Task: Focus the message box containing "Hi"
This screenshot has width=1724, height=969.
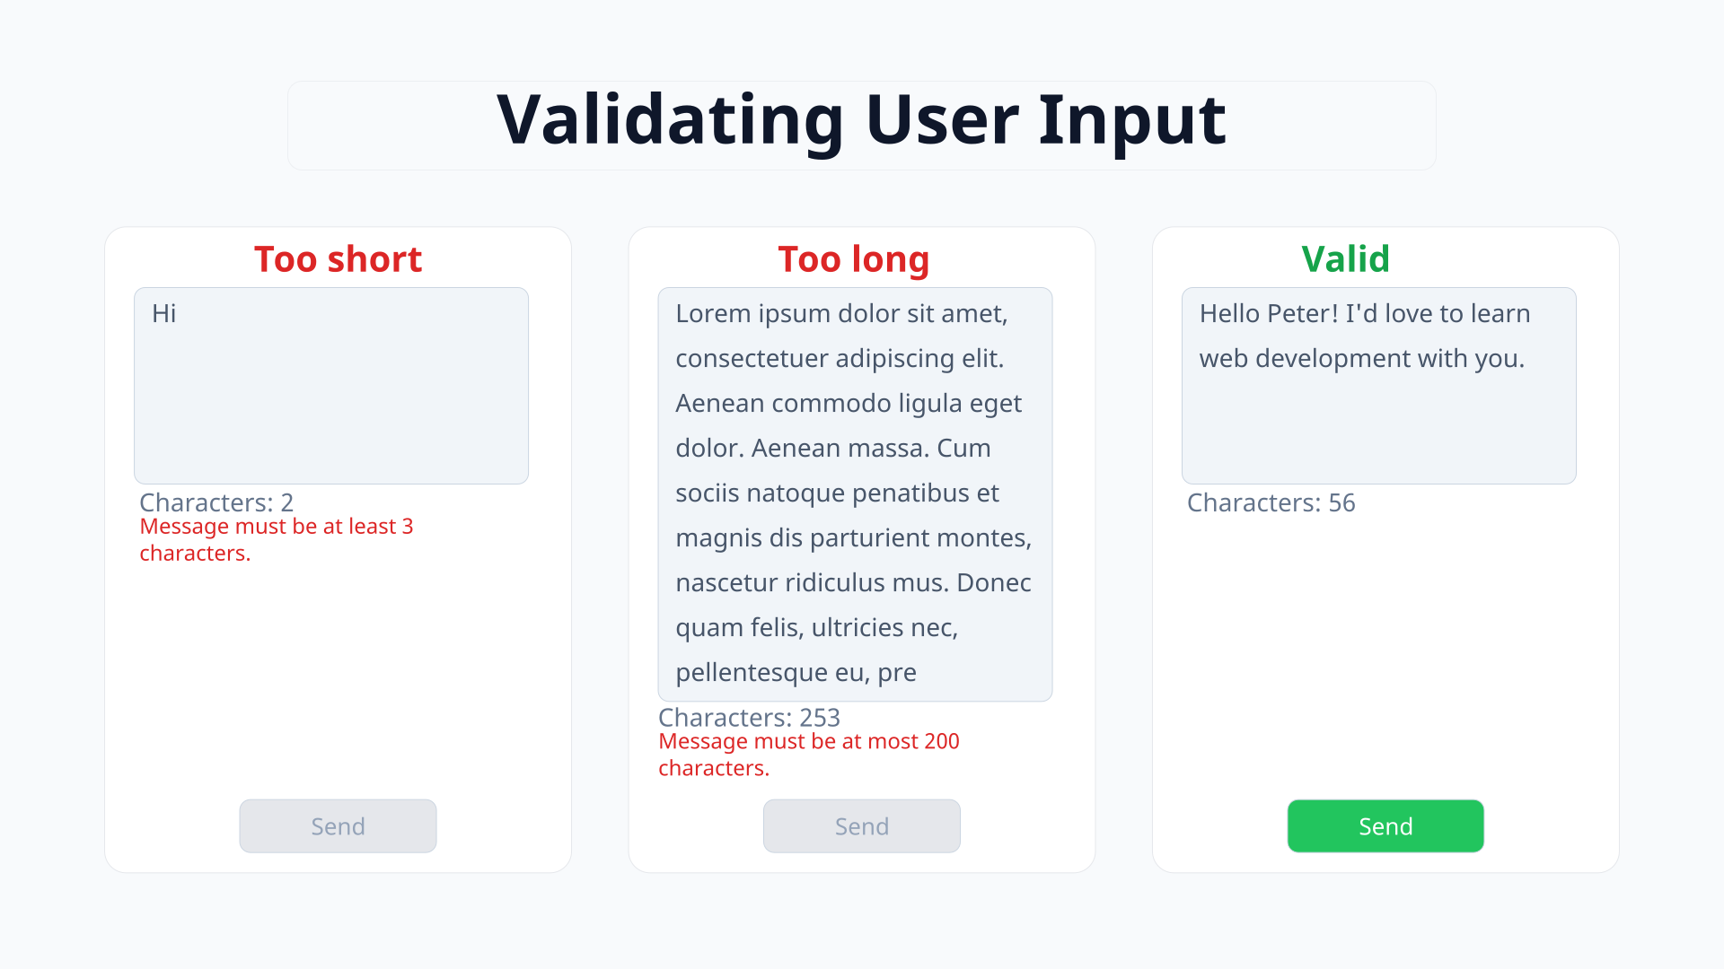Action: pyautogui.click(x=330, y=386)
